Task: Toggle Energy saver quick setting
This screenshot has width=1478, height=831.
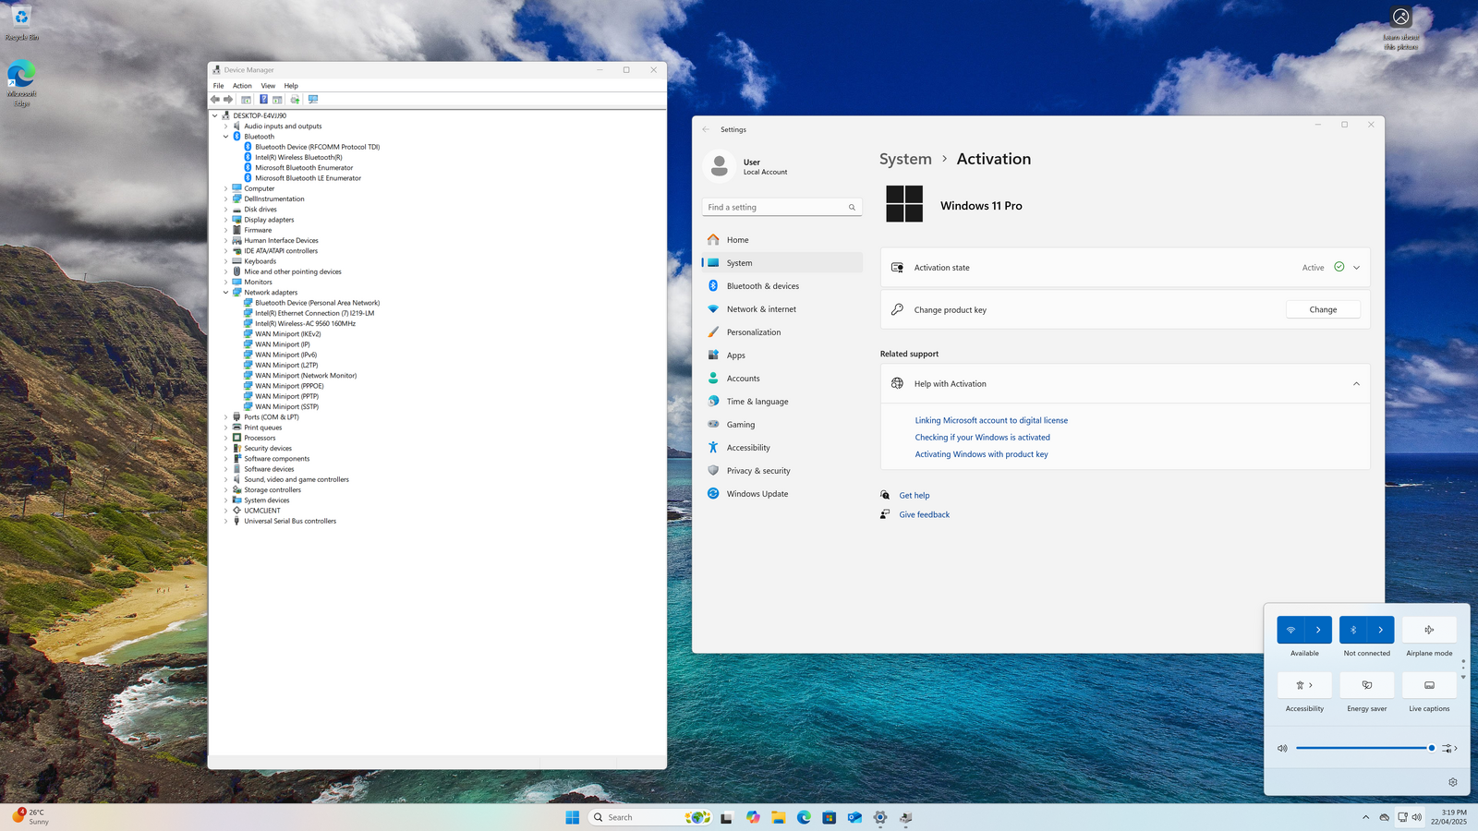Action: [x=1367, y=685]
